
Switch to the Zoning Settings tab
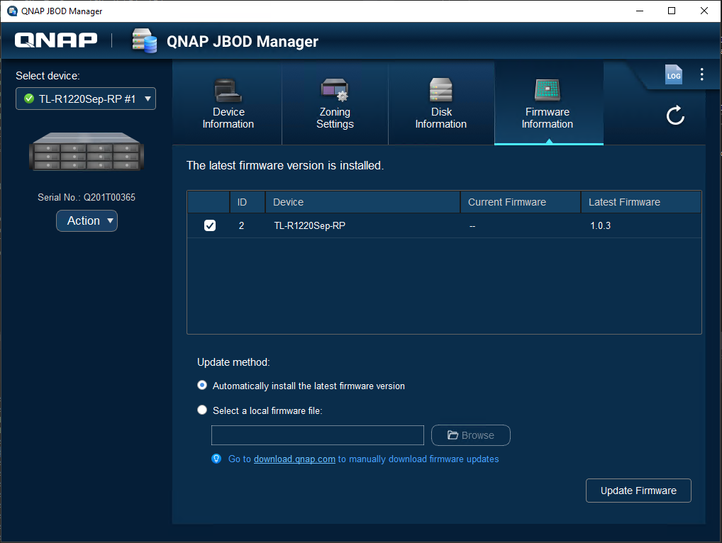pos(335,104)
